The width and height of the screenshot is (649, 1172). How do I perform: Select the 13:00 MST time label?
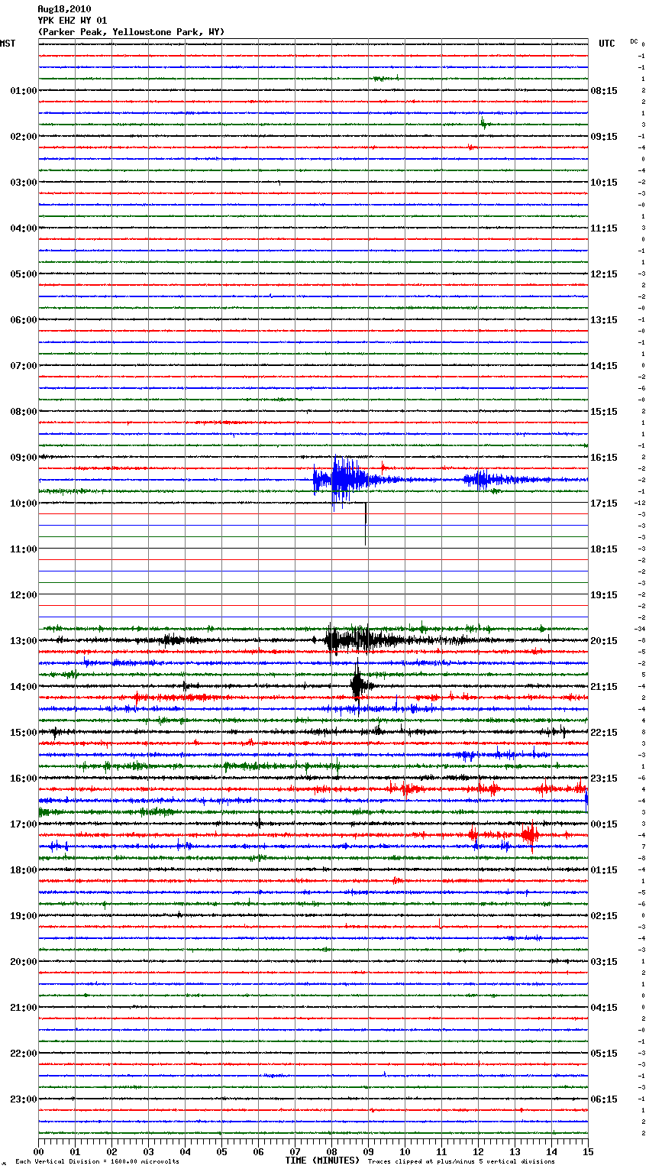pos(24,641)
